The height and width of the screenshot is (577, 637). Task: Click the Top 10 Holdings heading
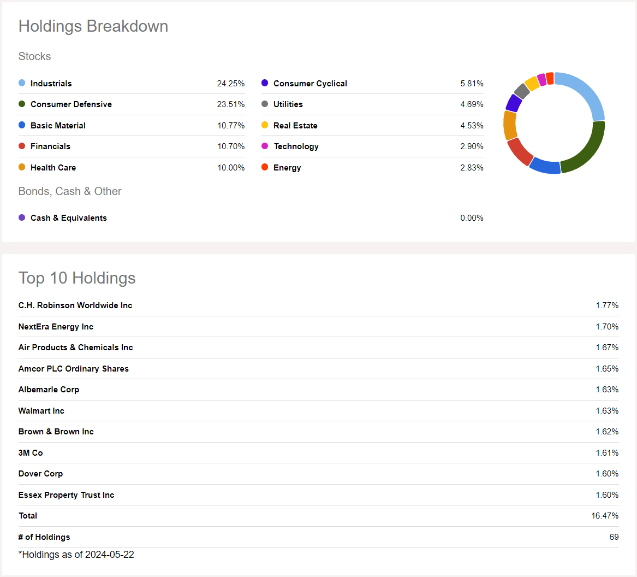pos(77,278)
